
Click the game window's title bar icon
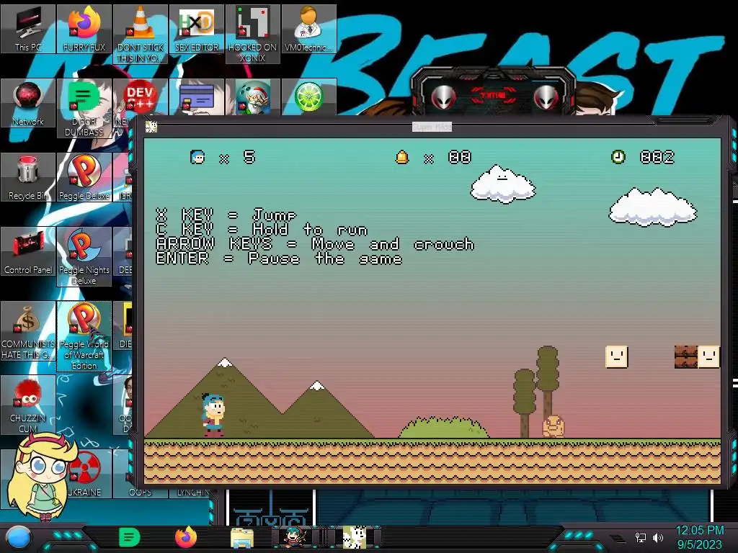click(x=151, y=127)
